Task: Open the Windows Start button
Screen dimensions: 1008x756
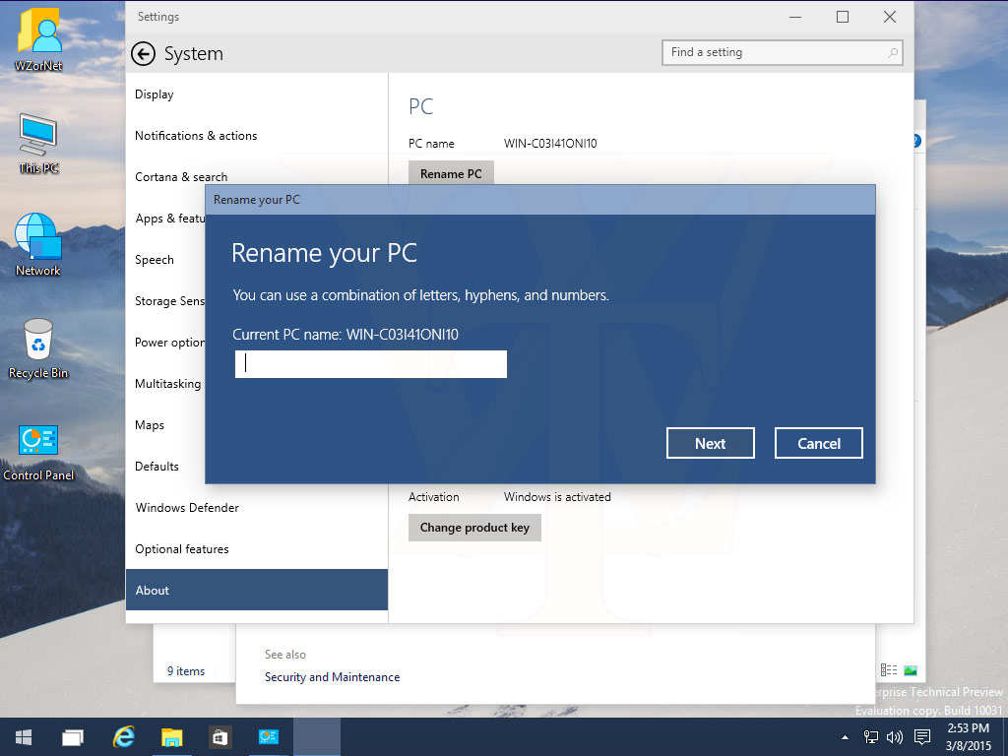Action: tap(24, 736)
